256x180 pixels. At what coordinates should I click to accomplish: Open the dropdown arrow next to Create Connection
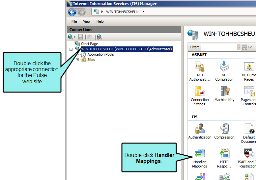(x=74, y=37)
